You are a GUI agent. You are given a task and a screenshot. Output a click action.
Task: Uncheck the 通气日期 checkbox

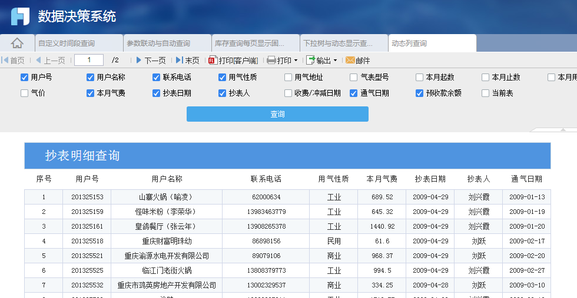coord(354,93)
